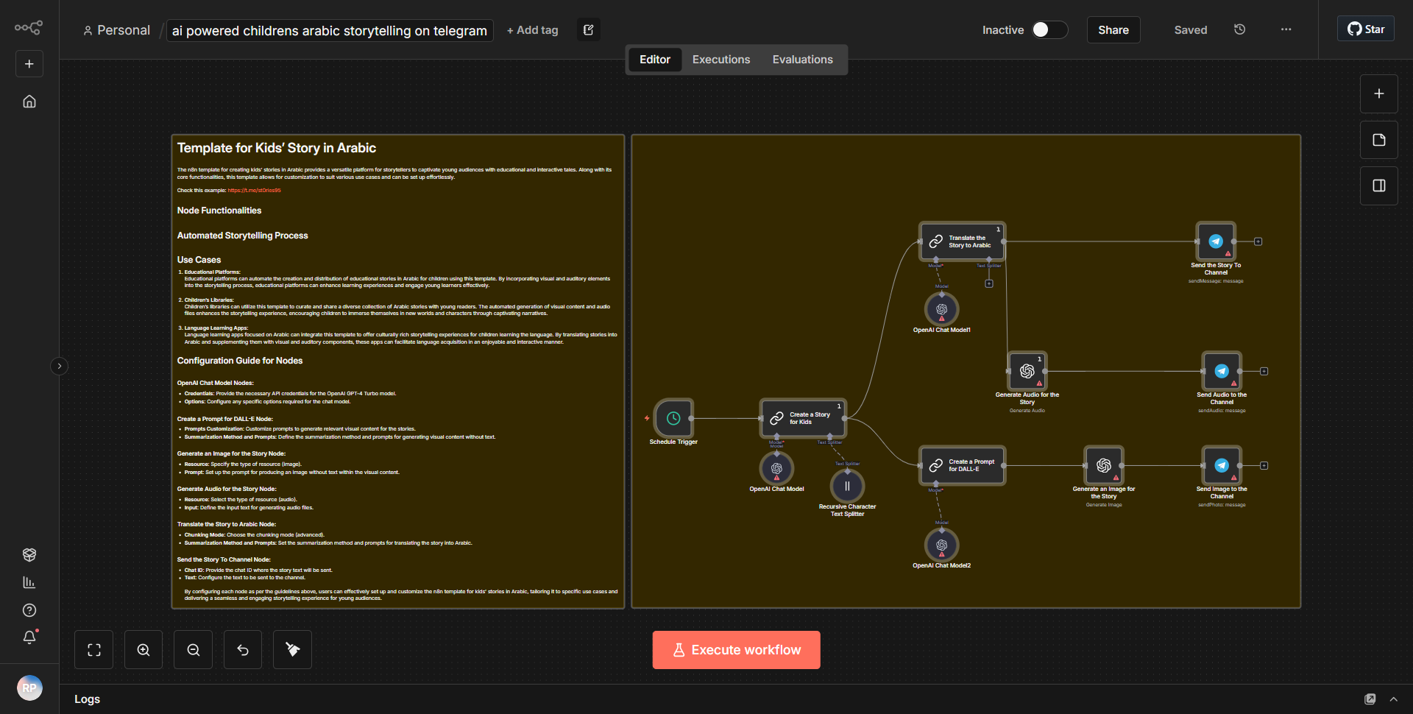Viewport: 1413px width, 714px height.
Task: Click the Configuration Guide for Nodes heading
Action: (x=240, y=361)
